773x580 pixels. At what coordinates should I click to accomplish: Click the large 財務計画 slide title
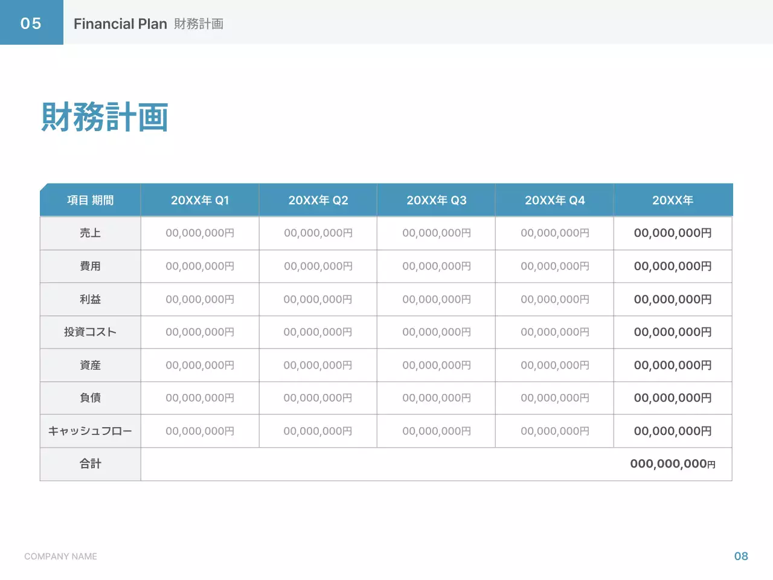[x=104, y=117]
